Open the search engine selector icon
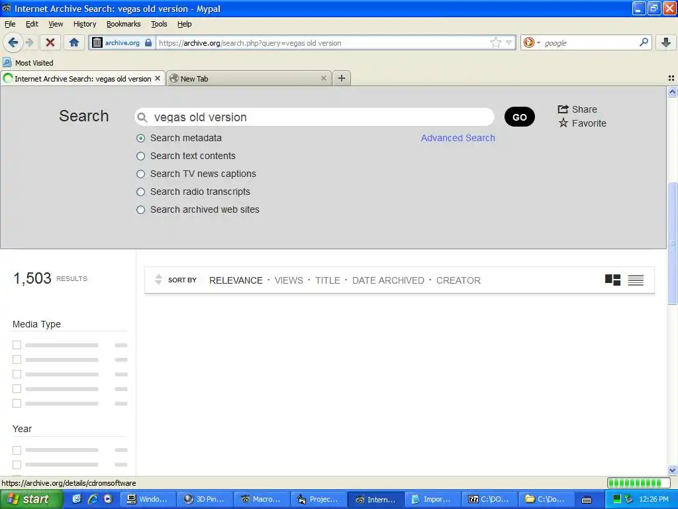The width and height of the screenshot is (678, 509). [x=532, y=42]
